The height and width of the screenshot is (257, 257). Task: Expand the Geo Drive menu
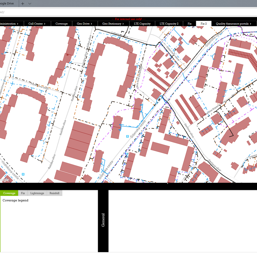coord(84,24)
